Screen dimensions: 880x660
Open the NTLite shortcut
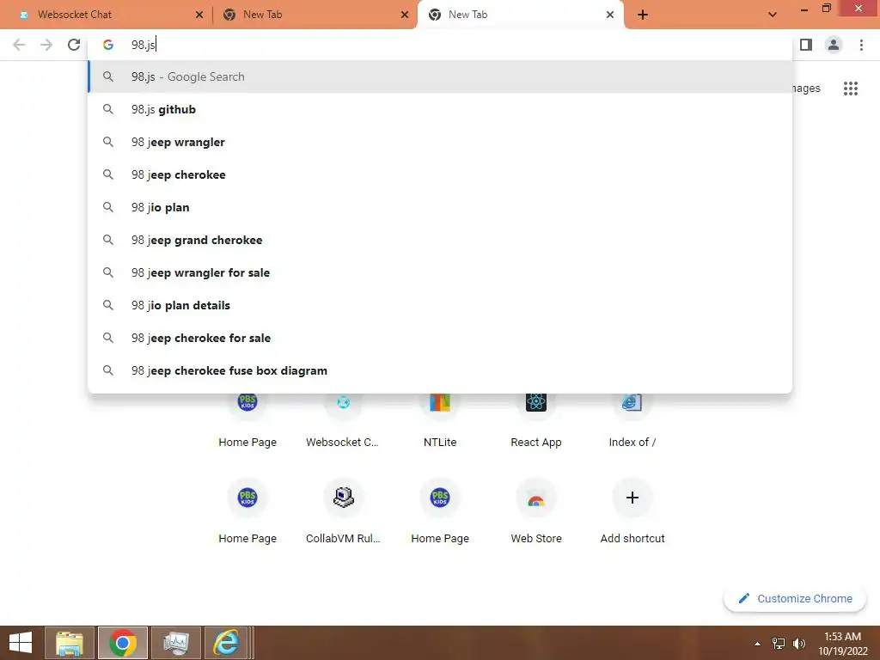[439, 421]
